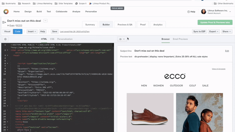Screen dimensions: 235x132
Task: Switch to Code editor mode
Action: click(x=18, y=31)
